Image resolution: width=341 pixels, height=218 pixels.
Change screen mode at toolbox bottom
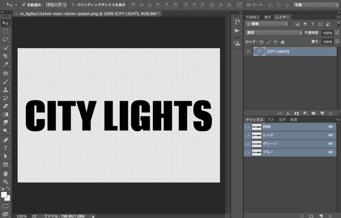pos(6,214)
